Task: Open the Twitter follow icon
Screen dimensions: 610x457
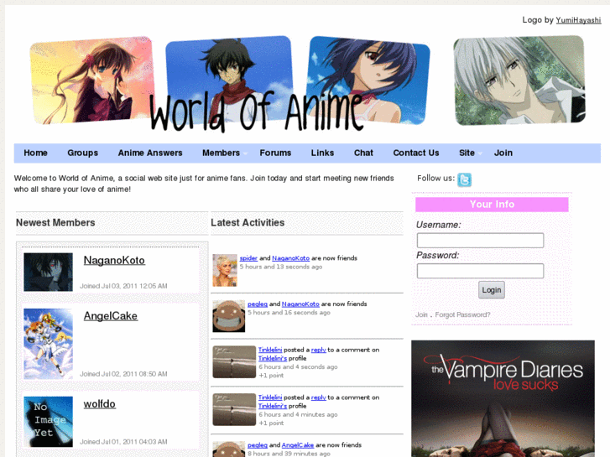Action: pos(464,179)
